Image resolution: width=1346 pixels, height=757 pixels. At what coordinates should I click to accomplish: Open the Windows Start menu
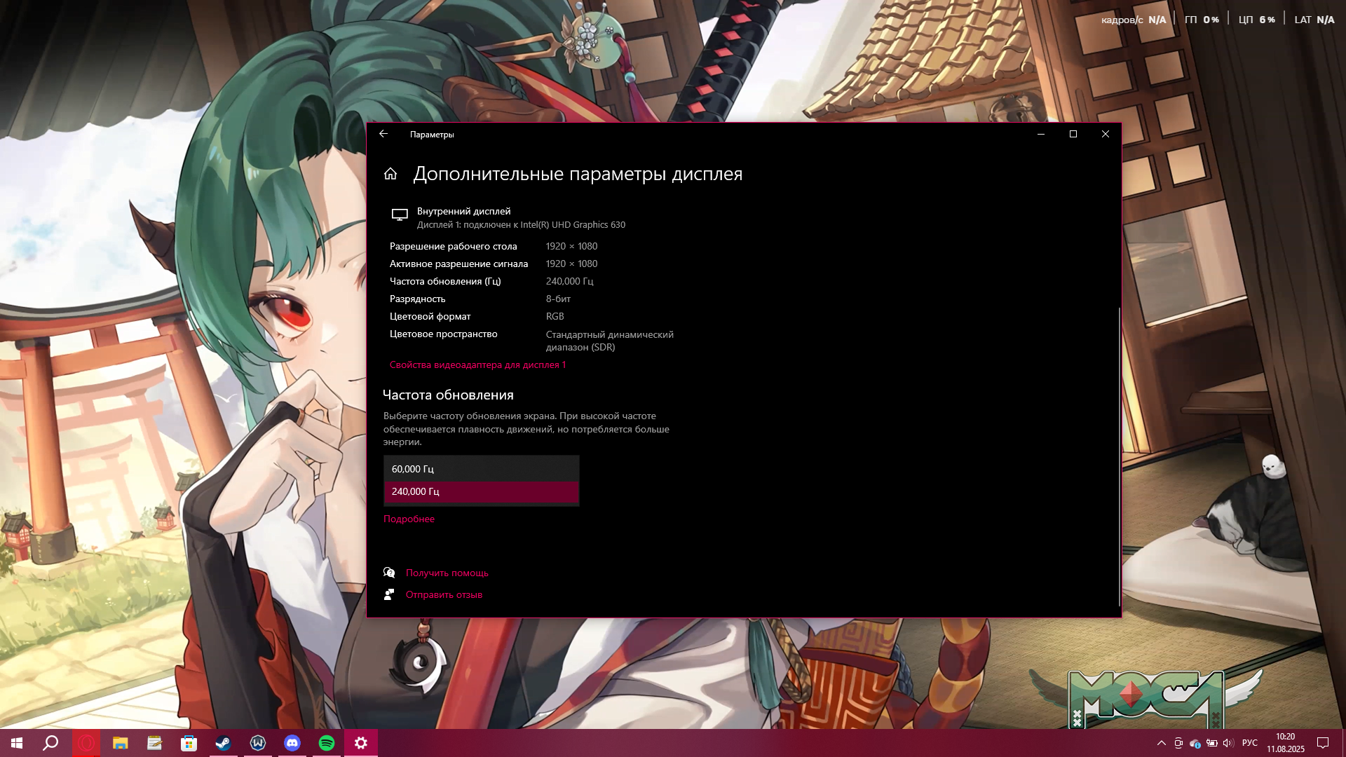pos(17,743)
